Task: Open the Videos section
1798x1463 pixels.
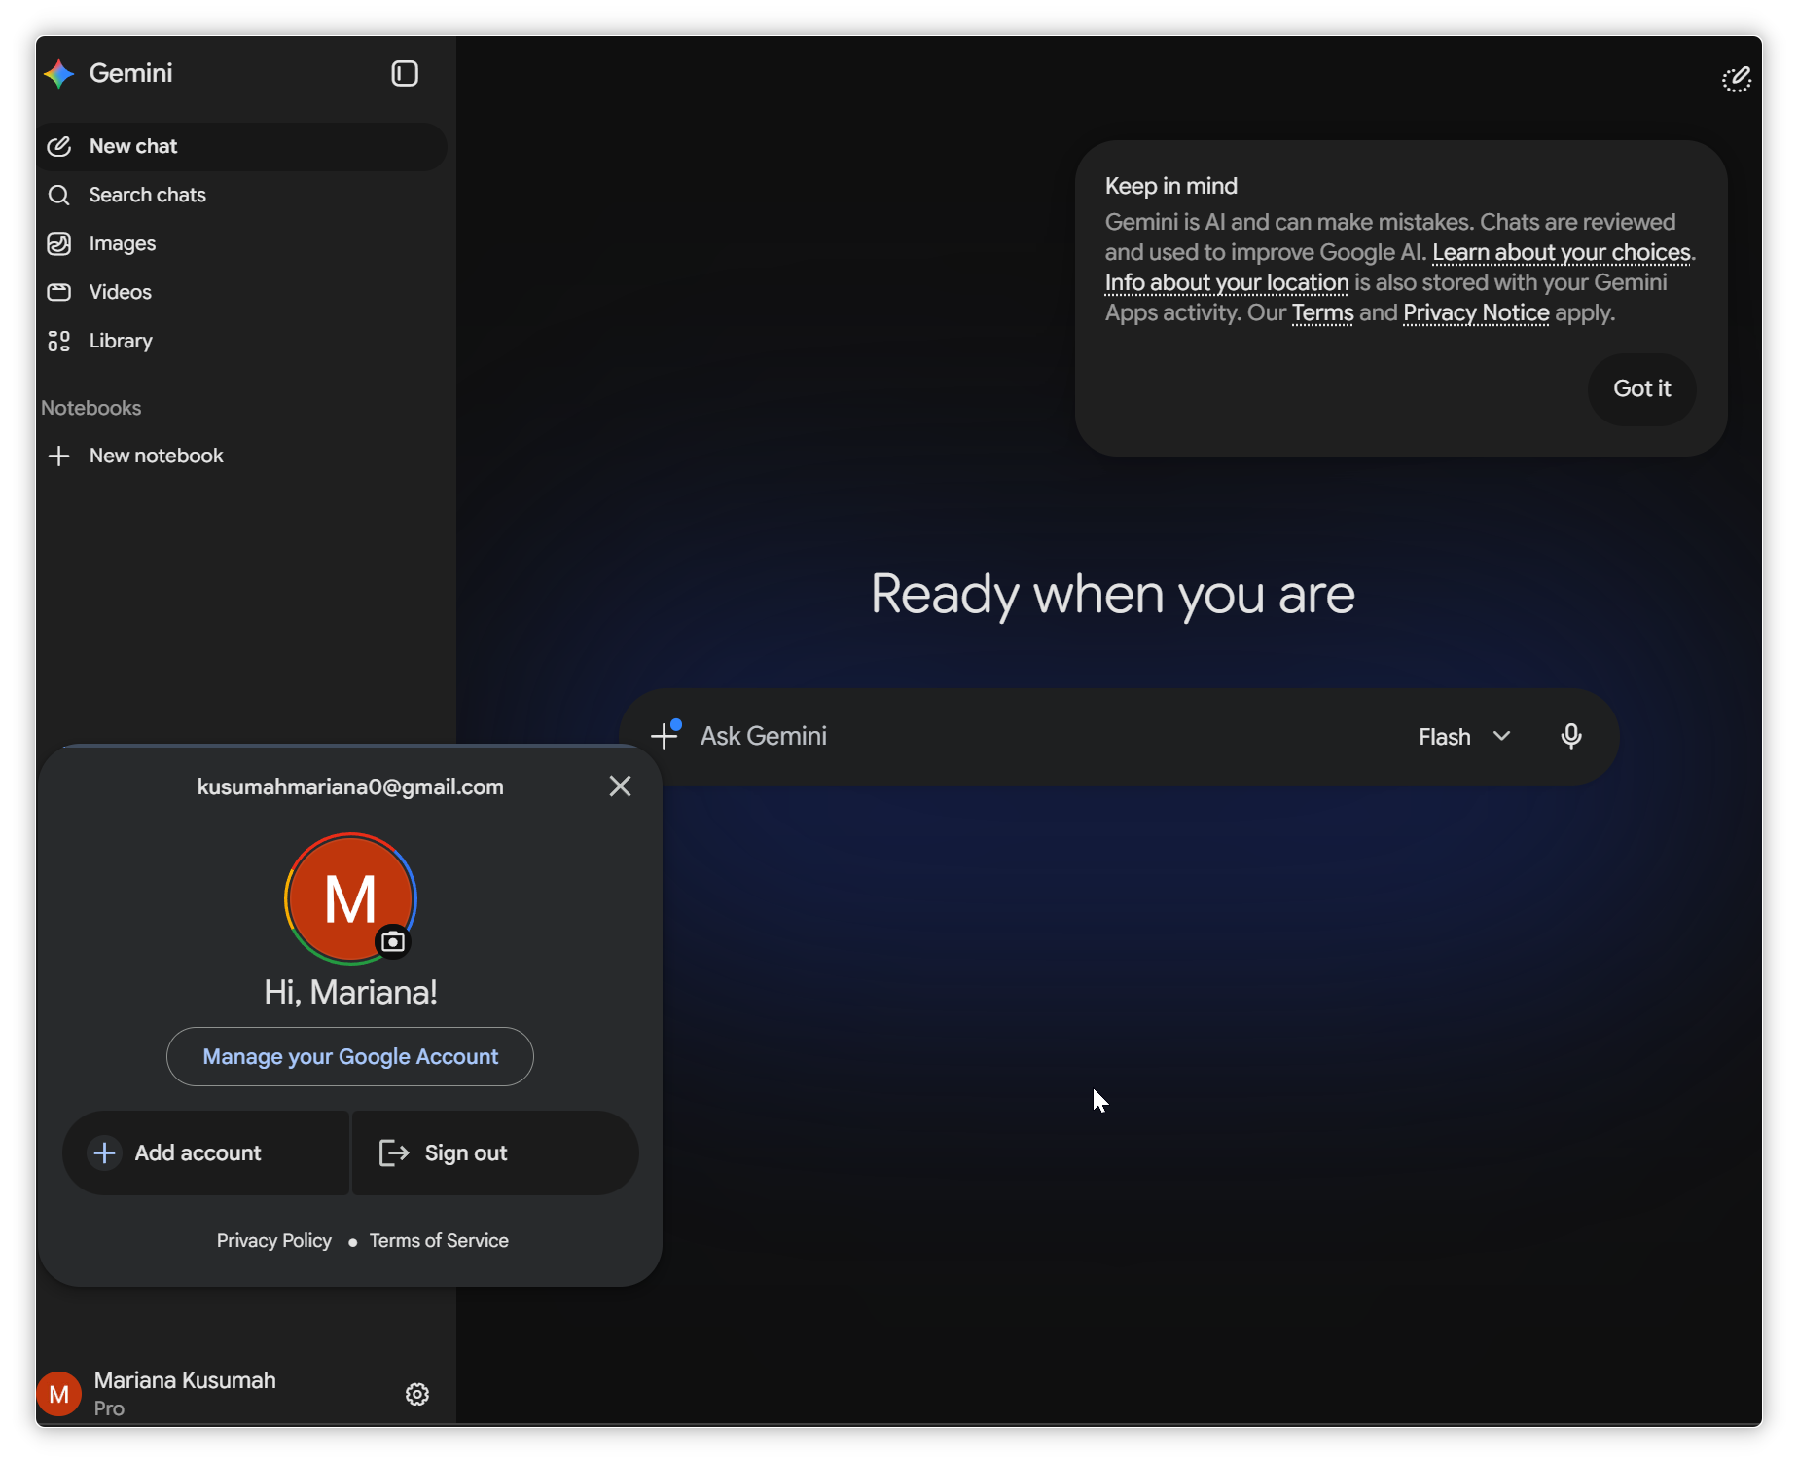Action: point(242,292)
